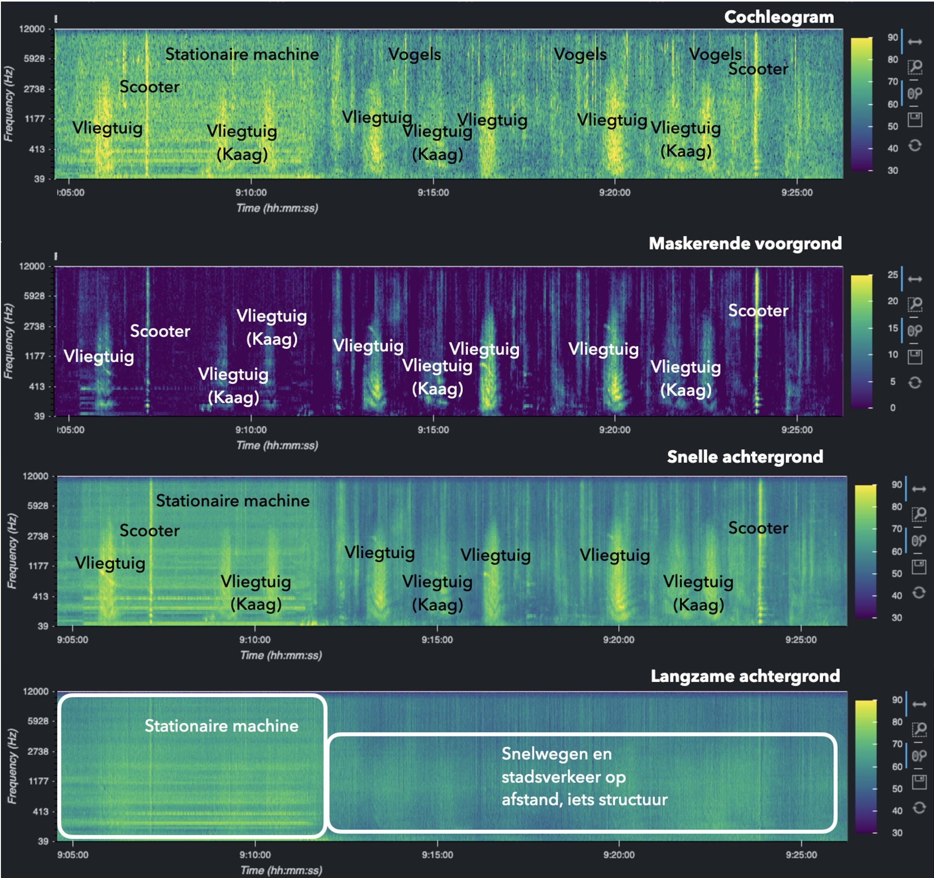
Task: Enable wheel zoom for Maskerende voorgrond plot
Action: 915,331
